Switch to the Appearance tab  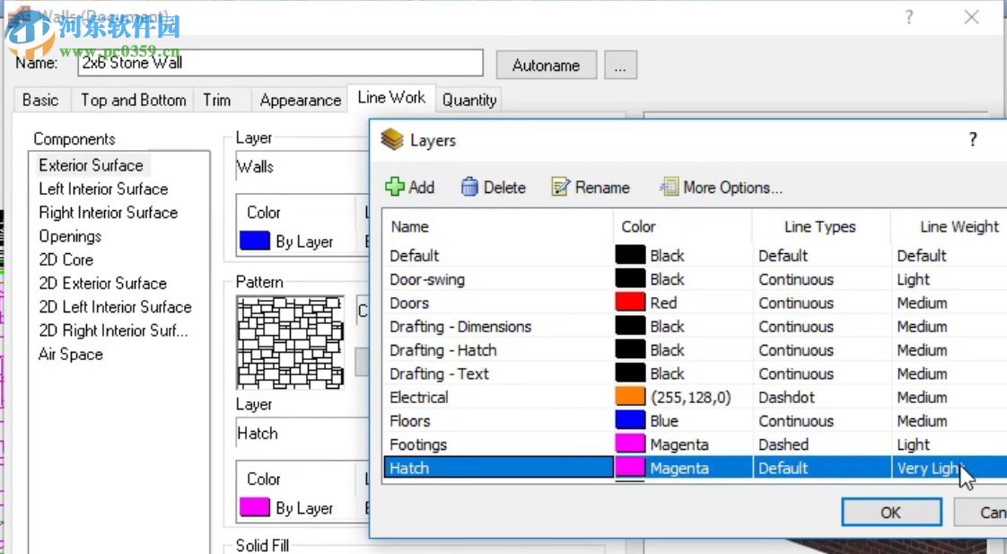pyautogui.click(x=300, y=101)
